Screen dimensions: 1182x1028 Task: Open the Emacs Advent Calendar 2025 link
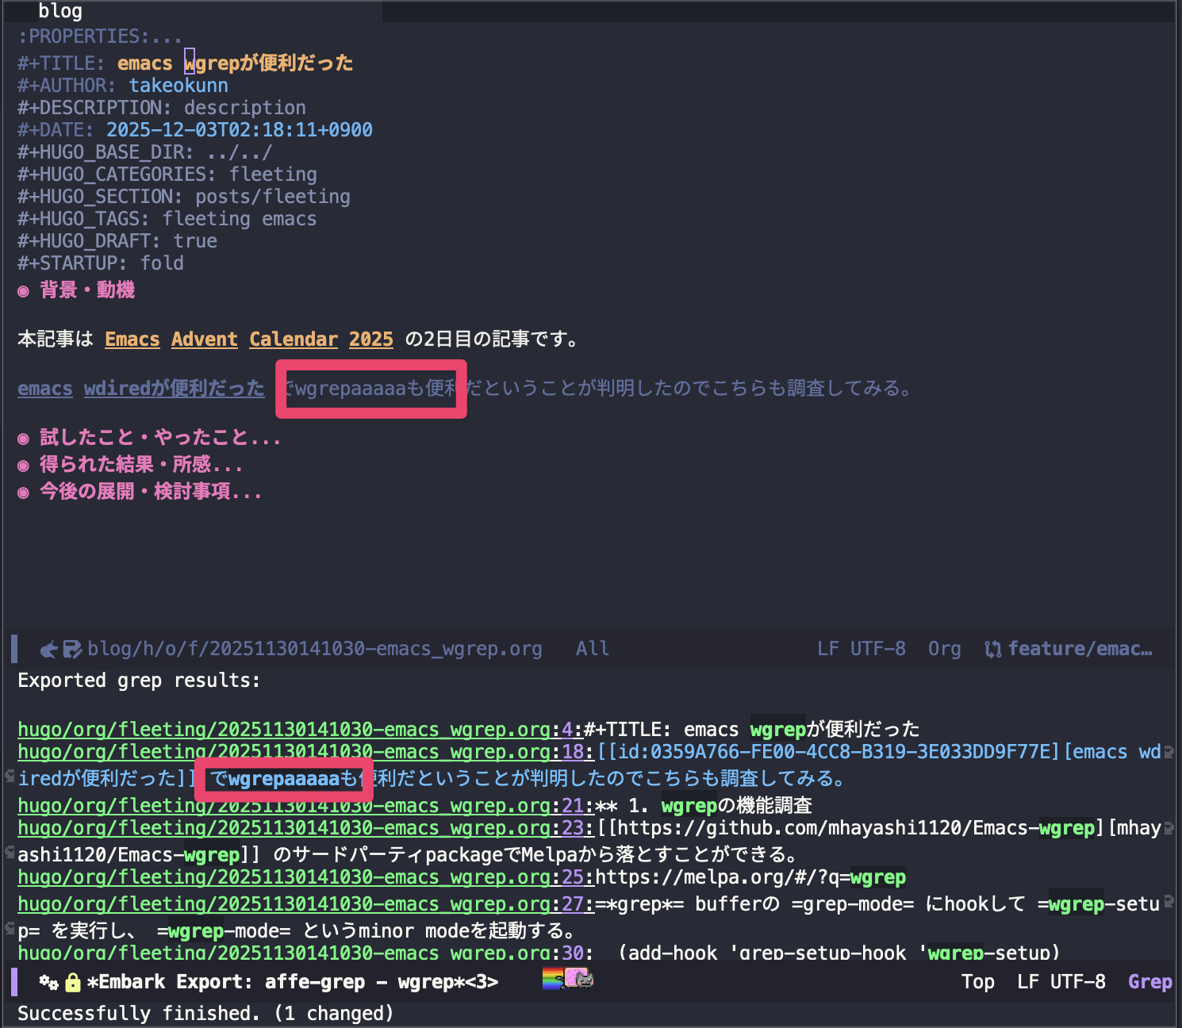click(x=248, y=339)
